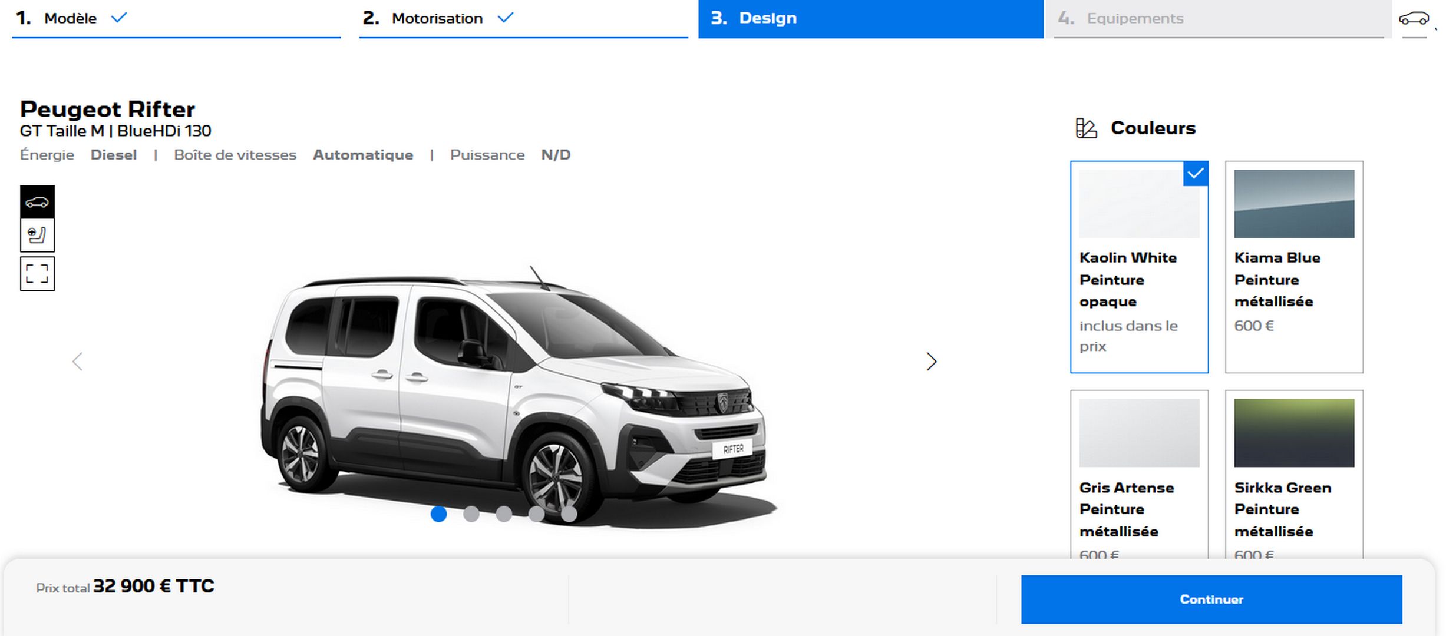Click the Couleurs palette icon
Image resolution: width=1446 pixels, height=636 pixels.
(1085, 128)
